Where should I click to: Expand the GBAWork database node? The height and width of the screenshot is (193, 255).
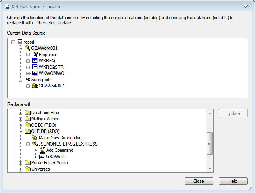point(35,157)
